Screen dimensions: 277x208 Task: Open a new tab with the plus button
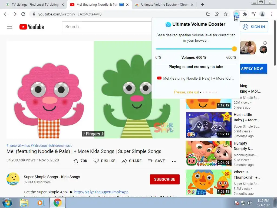(x=202, y=5)
